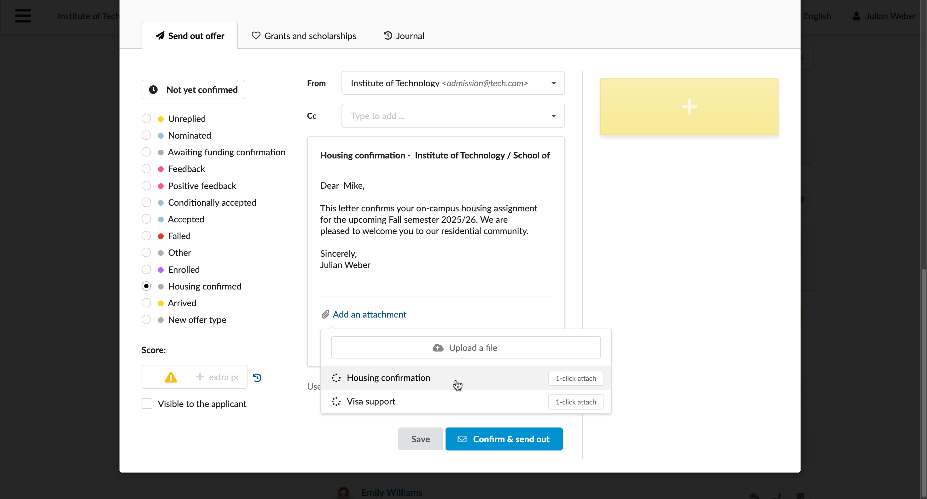
Task: Select the Failed status radio button
Action: click(146, 236)
